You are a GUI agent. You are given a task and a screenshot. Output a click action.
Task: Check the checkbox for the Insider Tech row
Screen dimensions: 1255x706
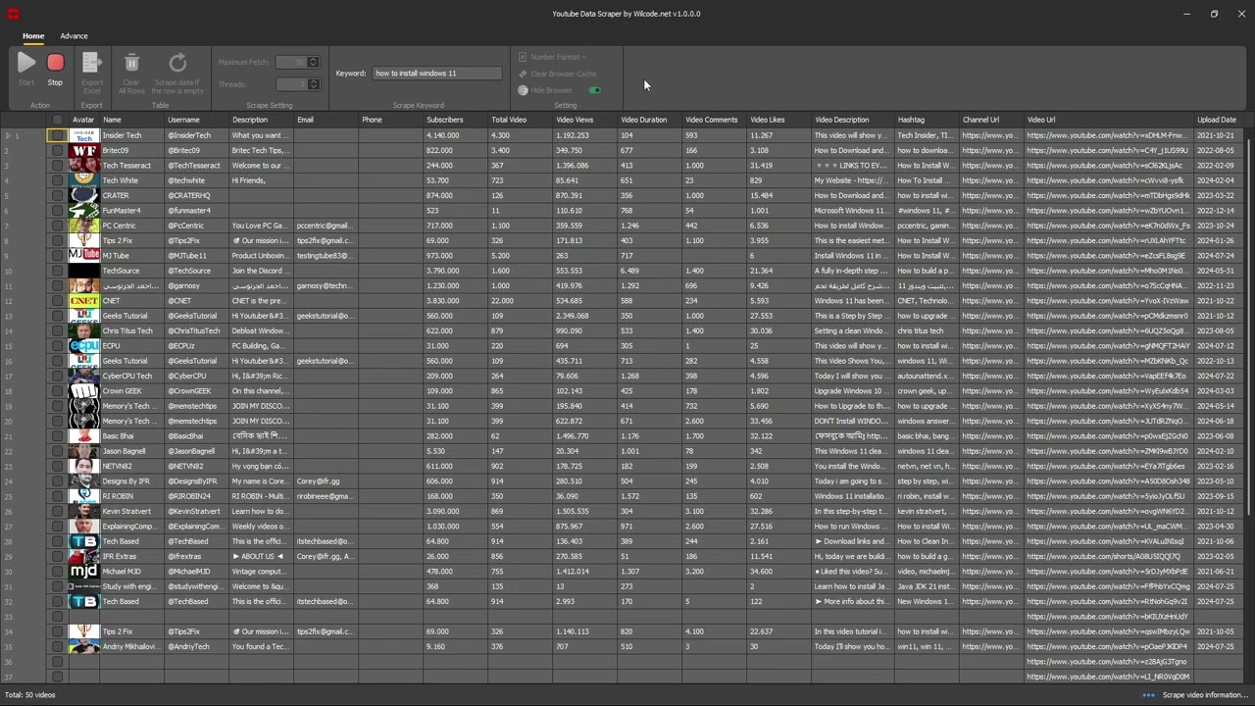(x=57, y=135)
